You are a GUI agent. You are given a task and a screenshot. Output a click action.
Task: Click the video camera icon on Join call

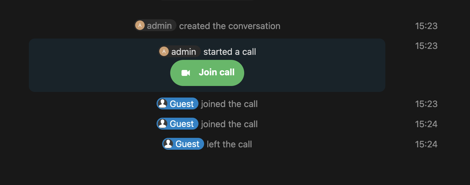click(x=186, y=72)
